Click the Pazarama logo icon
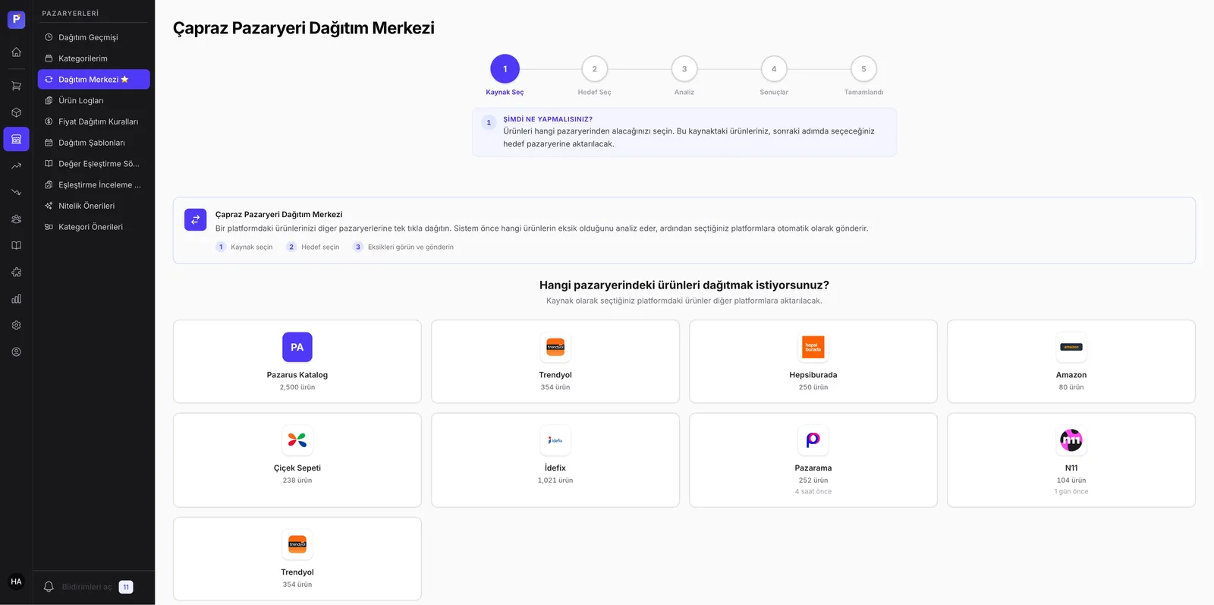This screenshot has width=1214, height=605. click(813, 440)
